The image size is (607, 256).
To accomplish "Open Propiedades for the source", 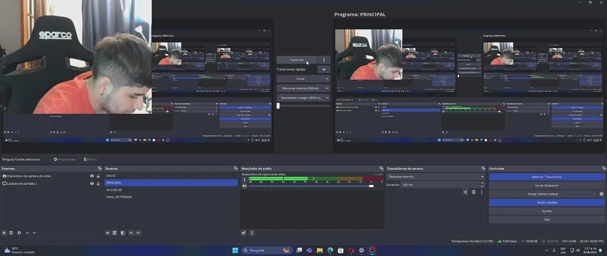I will point(65,159).
